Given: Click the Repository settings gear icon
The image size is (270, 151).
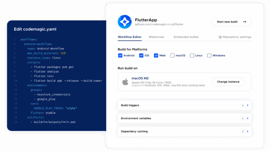Looking at the screenshot, I should [220, 37].
